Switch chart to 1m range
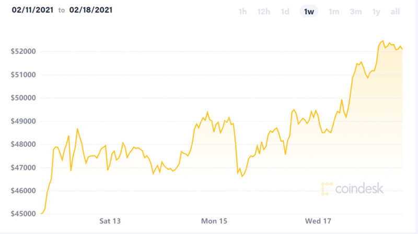 333,11
